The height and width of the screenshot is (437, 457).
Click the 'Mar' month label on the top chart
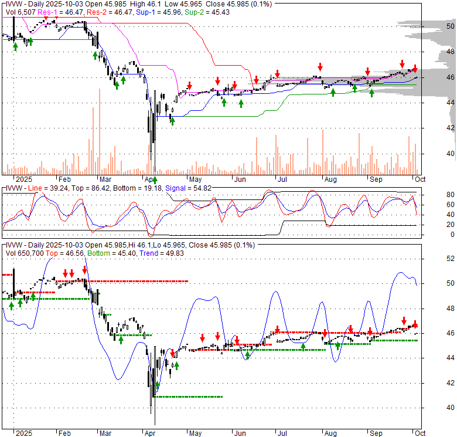tap(105, 179)
